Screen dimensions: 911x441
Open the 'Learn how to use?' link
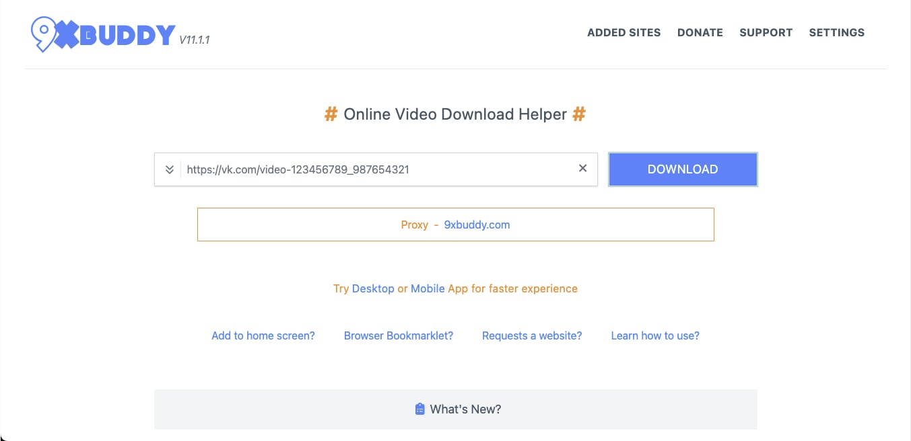[655, 335]
